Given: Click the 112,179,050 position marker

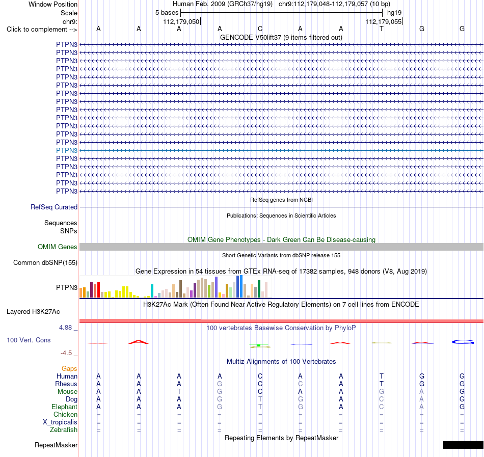Looking at the screenshot, I should click(x=181, y=21).
